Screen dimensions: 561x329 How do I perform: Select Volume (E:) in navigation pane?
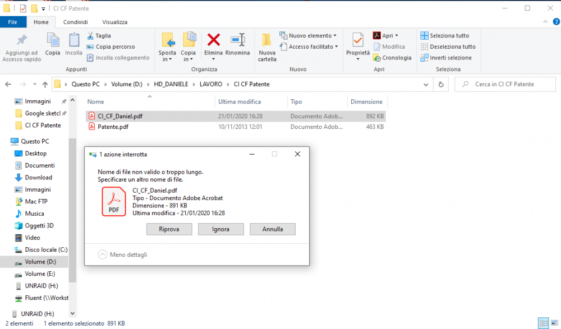click(35, 274)
